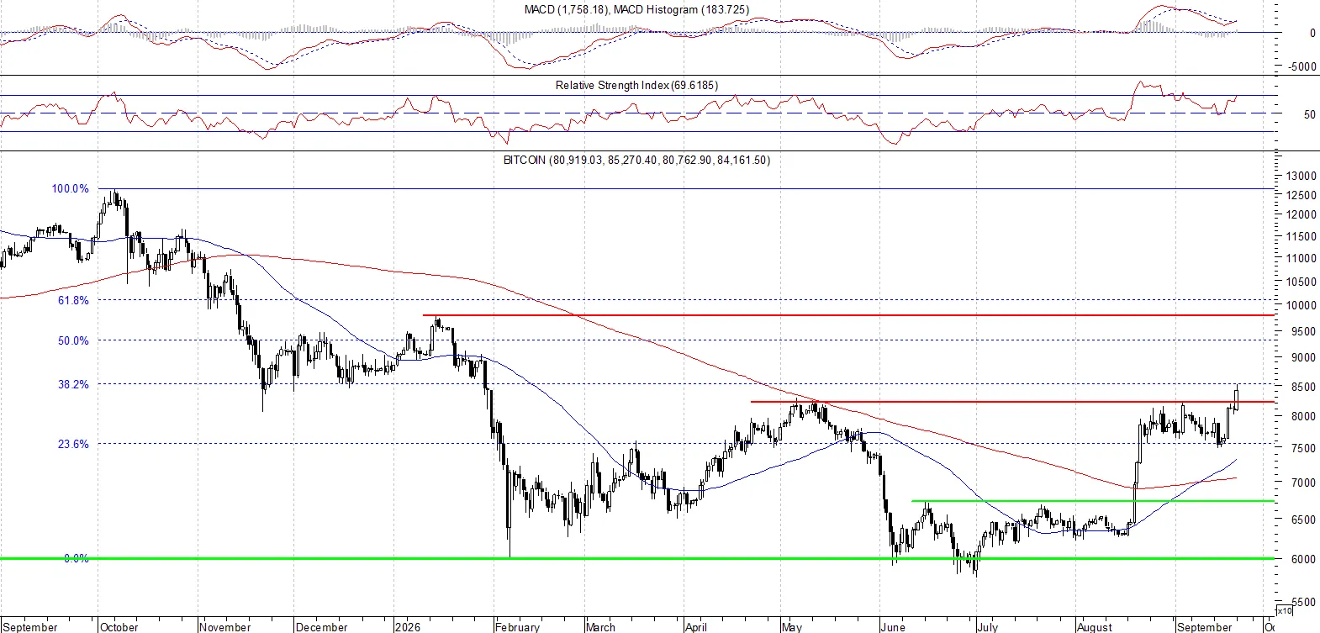This screenshot has height=633, width=1320.
Task: Click the 12500 price axis value
Action: 1301,195
